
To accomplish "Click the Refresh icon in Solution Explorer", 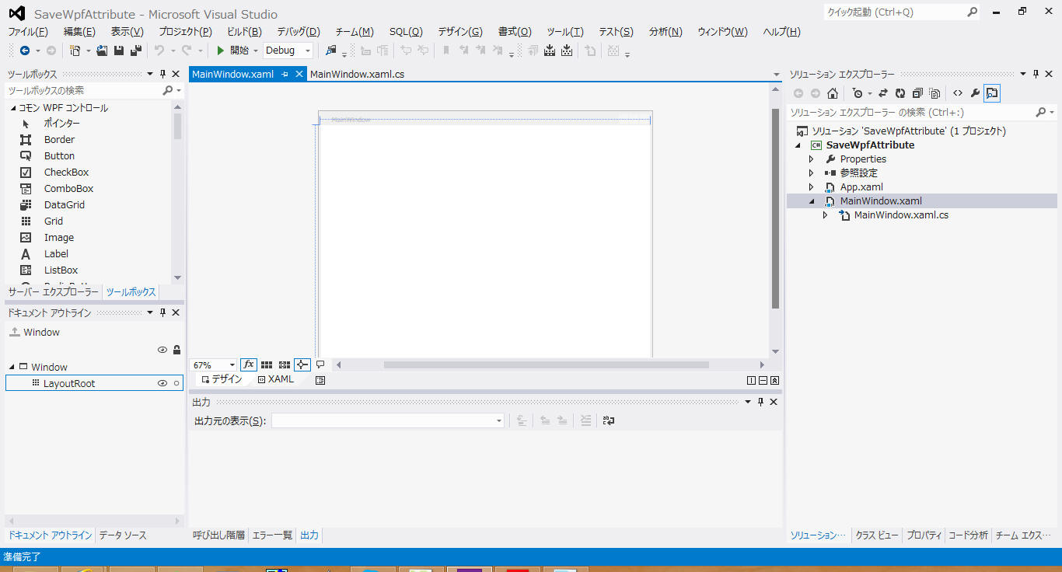I will [900, 93].
